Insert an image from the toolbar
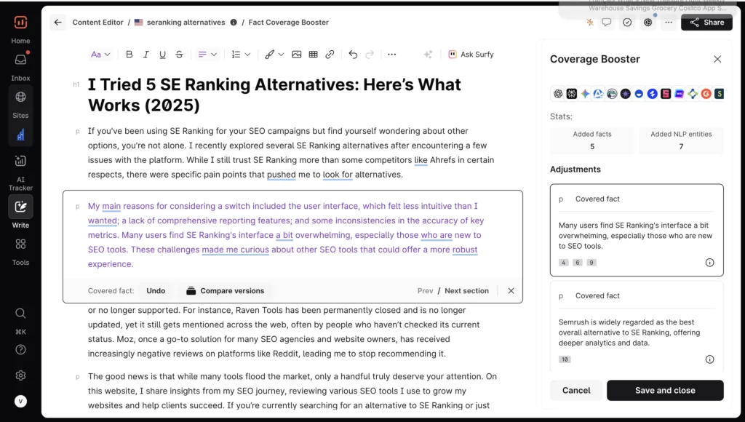745x422 pixels. 297,55
